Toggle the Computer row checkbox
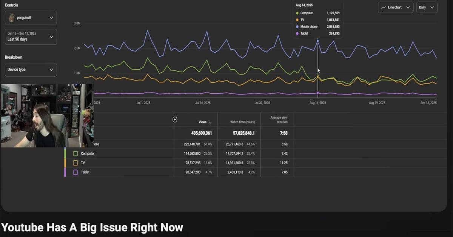Screen dimensions: 453x237 [x=75, y=153]
